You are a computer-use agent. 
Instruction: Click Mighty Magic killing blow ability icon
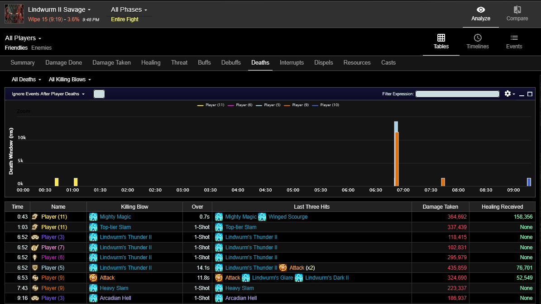[x=93, y=217]
